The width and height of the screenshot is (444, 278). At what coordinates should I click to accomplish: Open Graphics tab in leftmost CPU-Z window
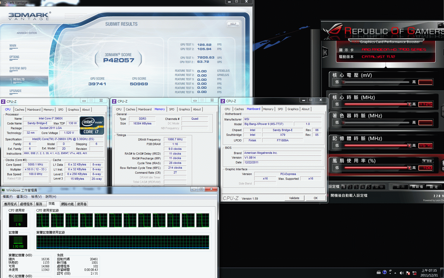pyautogui.click(x=73, y=110)
